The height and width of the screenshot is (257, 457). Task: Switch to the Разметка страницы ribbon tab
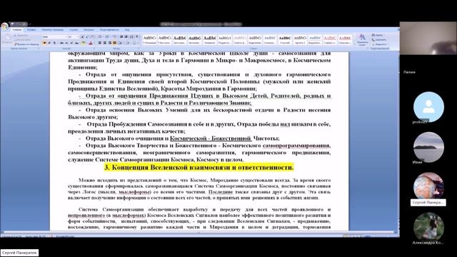click(52, 30)
